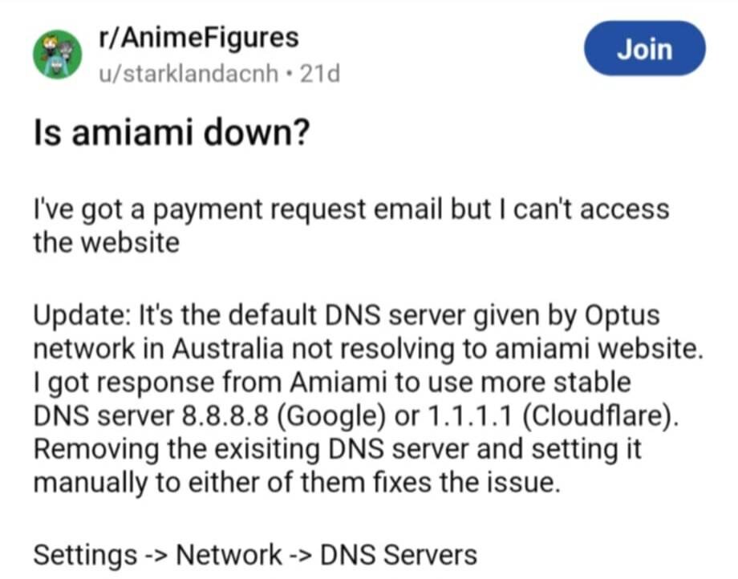738x579 pixels.
Task: Click the words the website in first paragraph
Action: coord(107,243)
